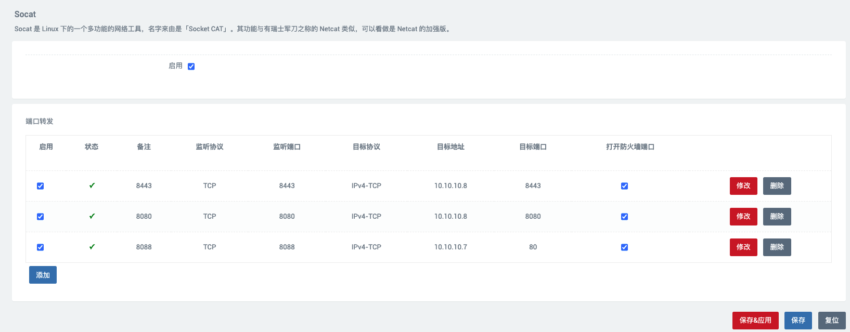Edit the 8080 rule with 修改
Image resolution: width=850 pixels, height=332 pixels.
pos(743,217)
